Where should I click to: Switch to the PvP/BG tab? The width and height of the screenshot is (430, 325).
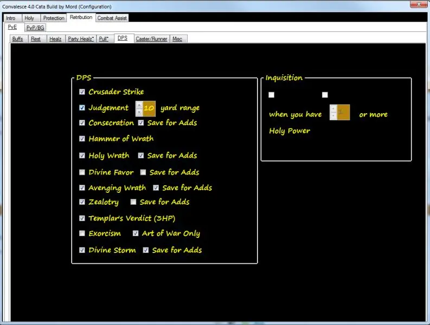point(35,28)
